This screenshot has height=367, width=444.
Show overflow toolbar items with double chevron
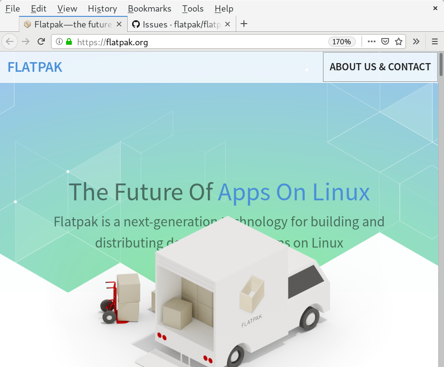click(416, 41)
